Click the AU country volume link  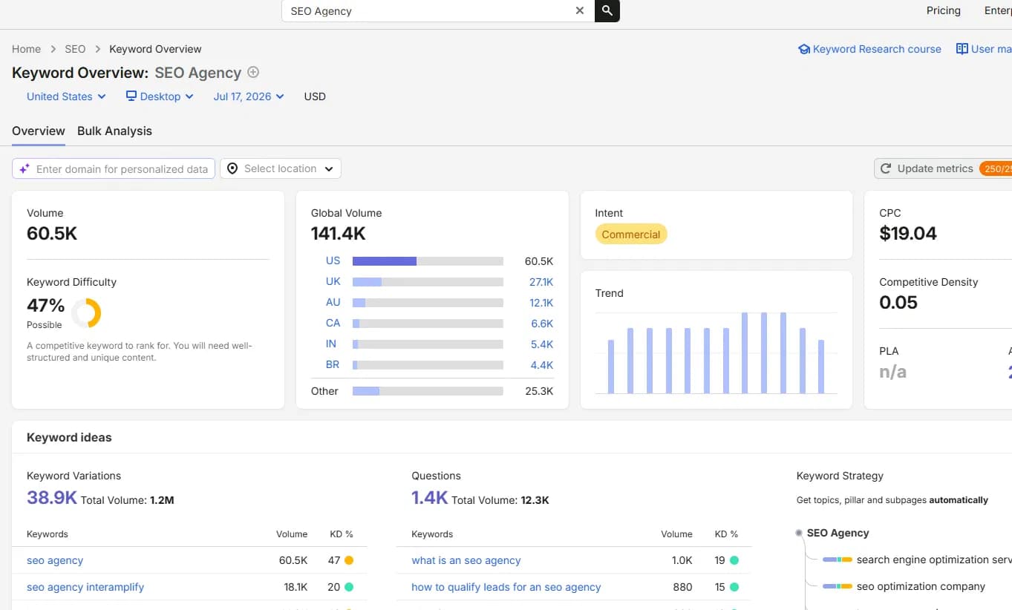pos(333,302)
